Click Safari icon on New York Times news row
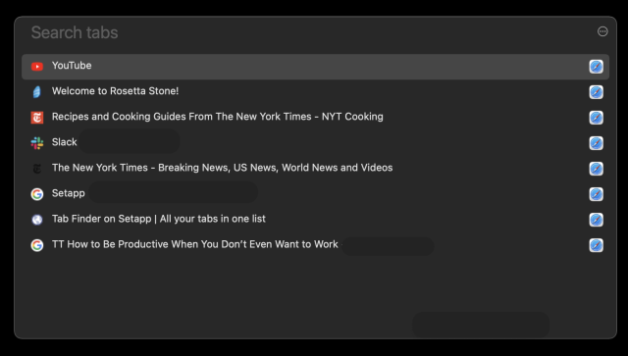 [x=596, y=169]
